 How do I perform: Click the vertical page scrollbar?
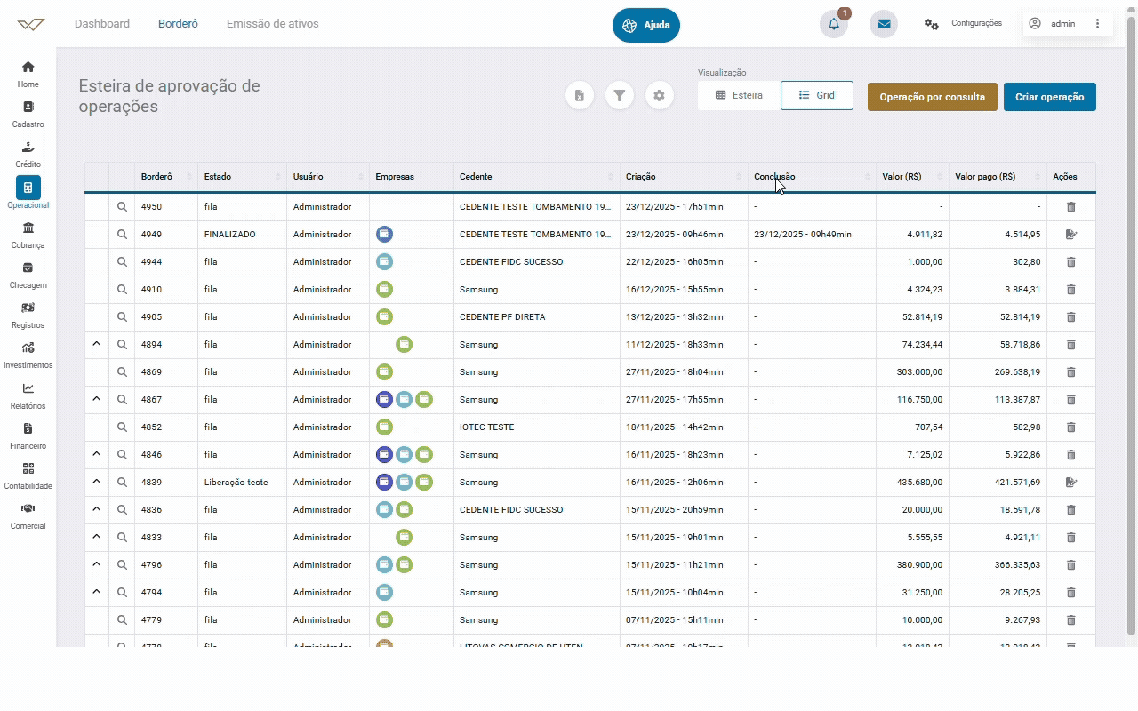coord(1131,320)
